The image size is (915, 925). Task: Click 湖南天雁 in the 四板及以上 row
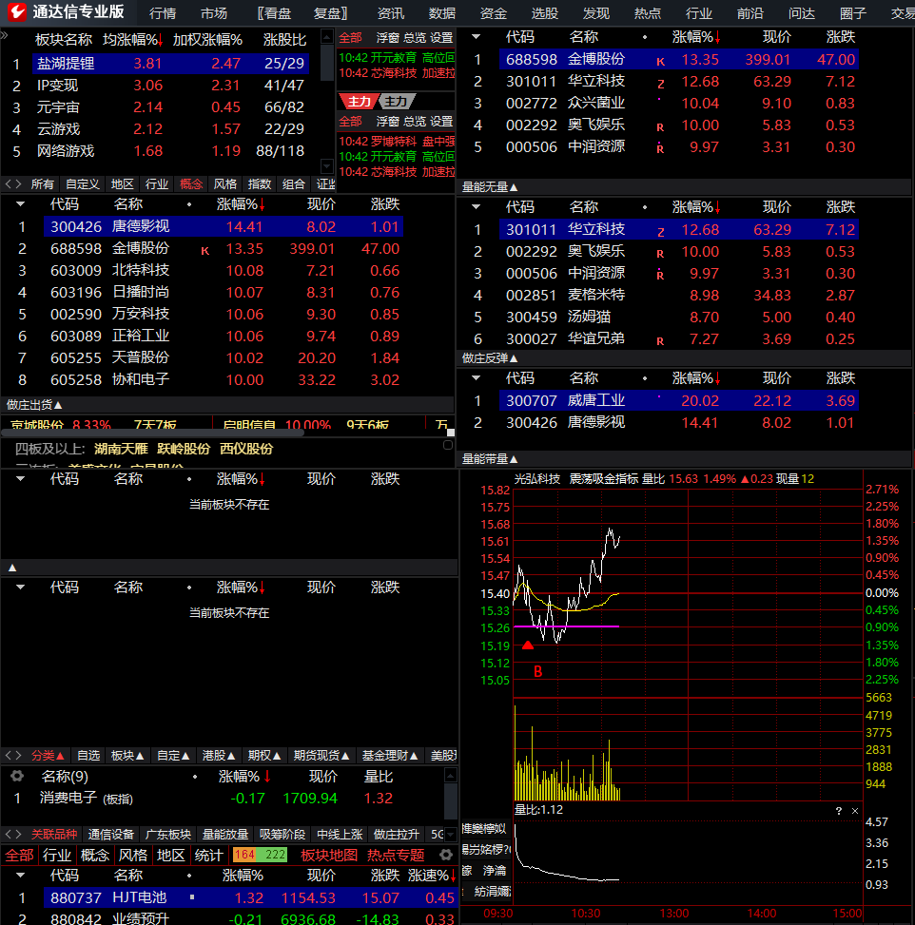121,449
